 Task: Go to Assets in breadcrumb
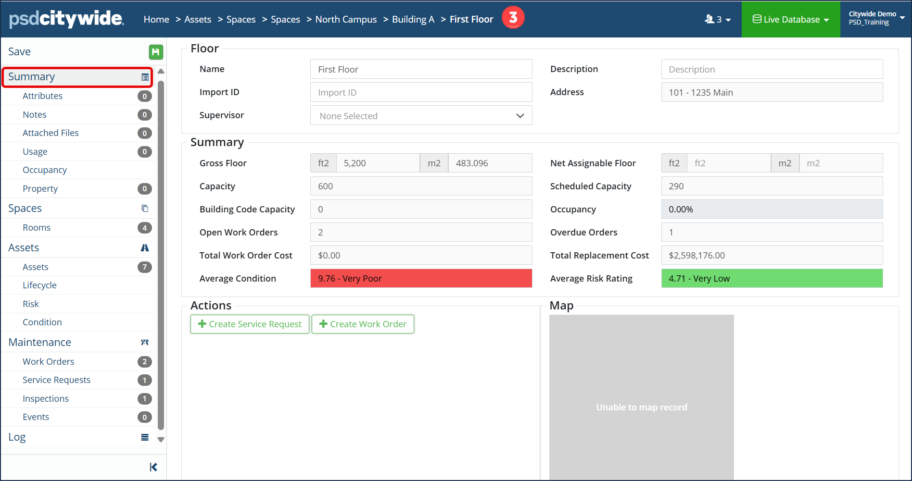tap(198, 19)
